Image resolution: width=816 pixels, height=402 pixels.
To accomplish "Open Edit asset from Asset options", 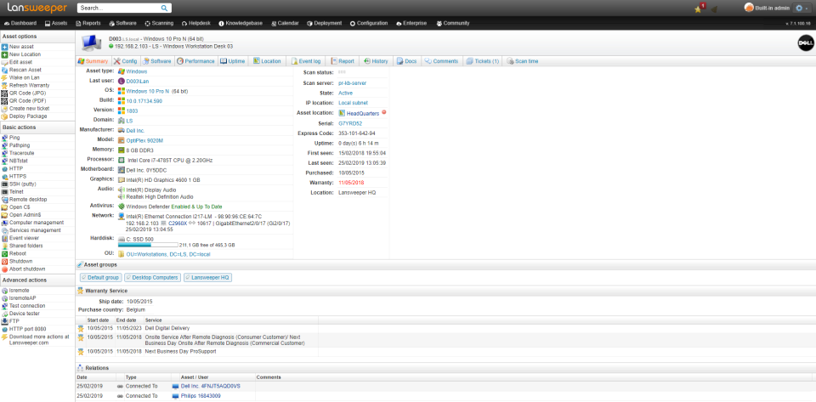I will coord(20,62).
